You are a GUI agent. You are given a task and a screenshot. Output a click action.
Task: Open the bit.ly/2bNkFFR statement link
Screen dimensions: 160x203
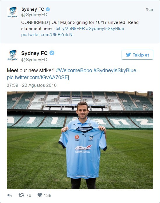[x=70, y=29]
